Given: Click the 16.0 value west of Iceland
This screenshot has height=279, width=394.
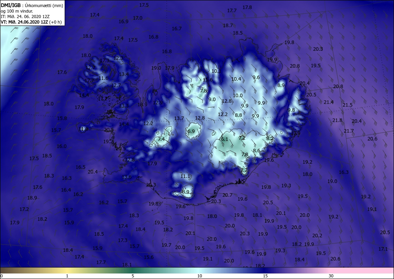Looking at the screenshot, I should pyautogui.click(x=61, y=146).
